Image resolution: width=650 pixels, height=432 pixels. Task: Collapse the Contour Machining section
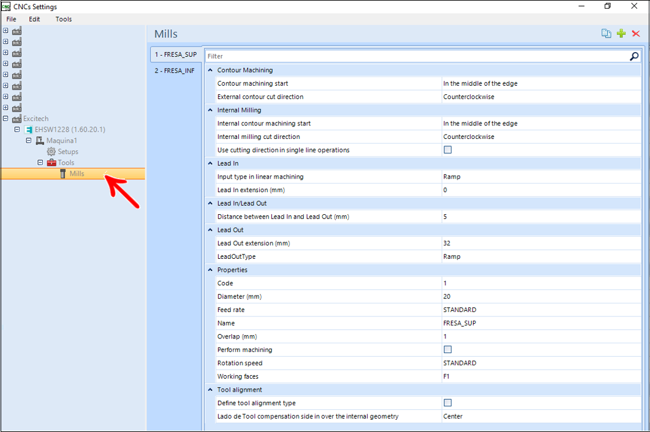210,70
